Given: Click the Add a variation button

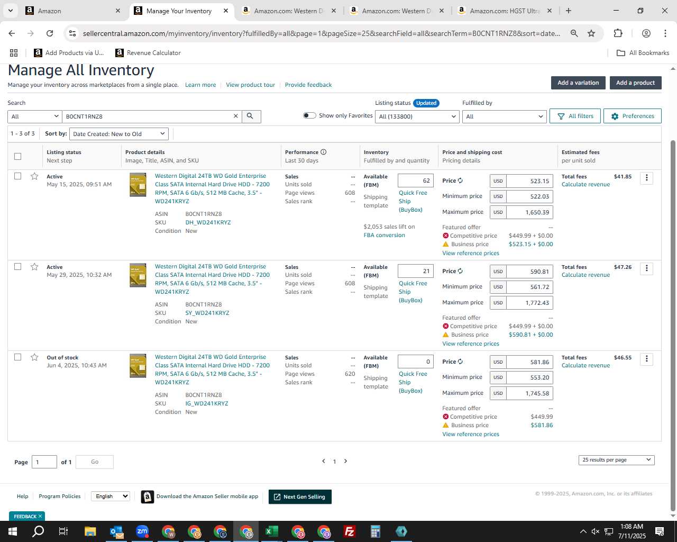Looking at the screenshot, I should coord(578,83).
